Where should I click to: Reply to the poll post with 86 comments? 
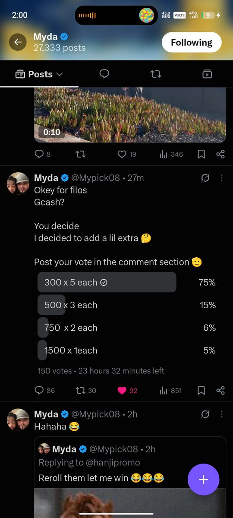(39, 390)
